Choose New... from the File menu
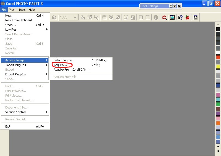Viewport: 221px width, 156px height. (25, 15)
